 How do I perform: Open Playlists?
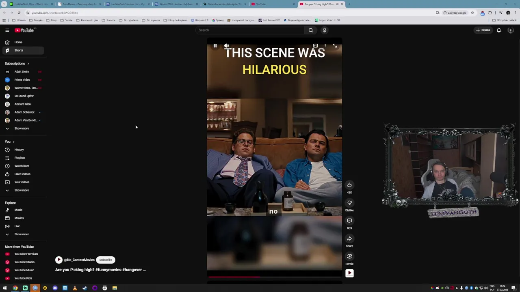(22, 158)
